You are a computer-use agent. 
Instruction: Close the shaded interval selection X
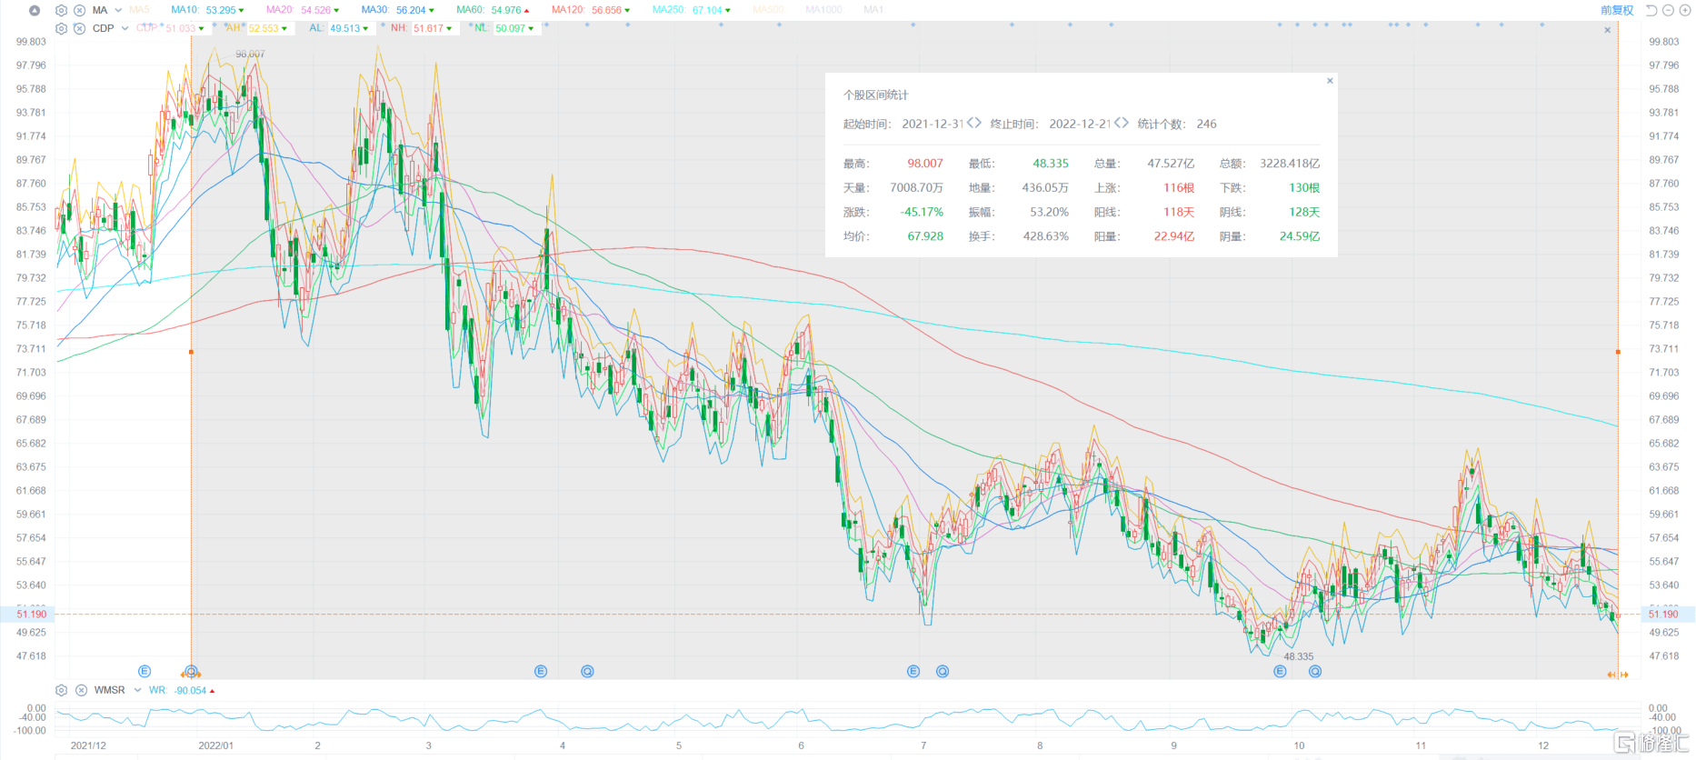[x=1607, y=30]
